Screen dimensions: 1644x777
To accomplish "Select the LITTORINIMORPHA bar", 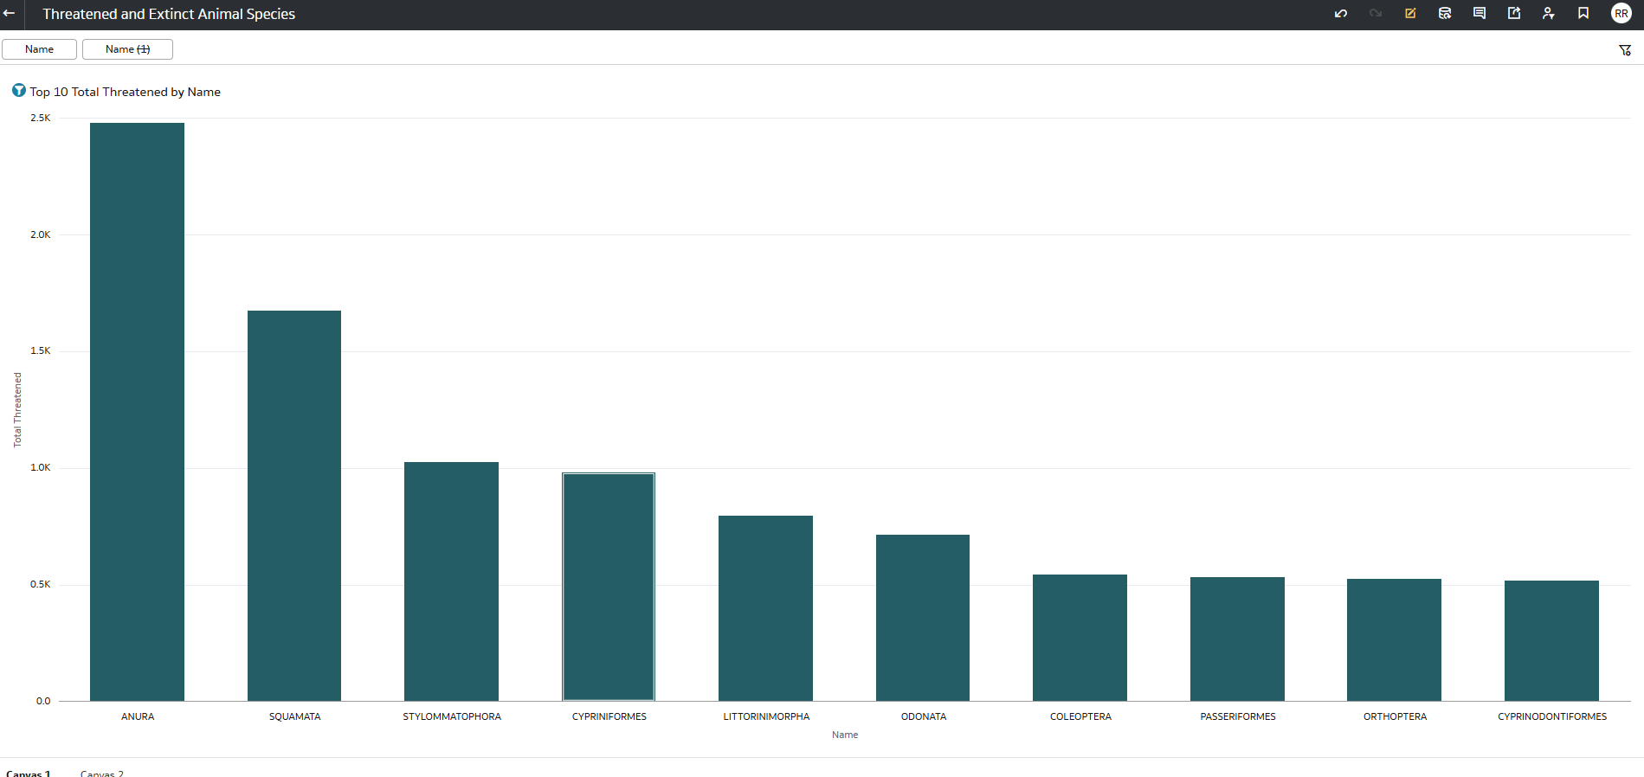I will [x=765, y=608].
